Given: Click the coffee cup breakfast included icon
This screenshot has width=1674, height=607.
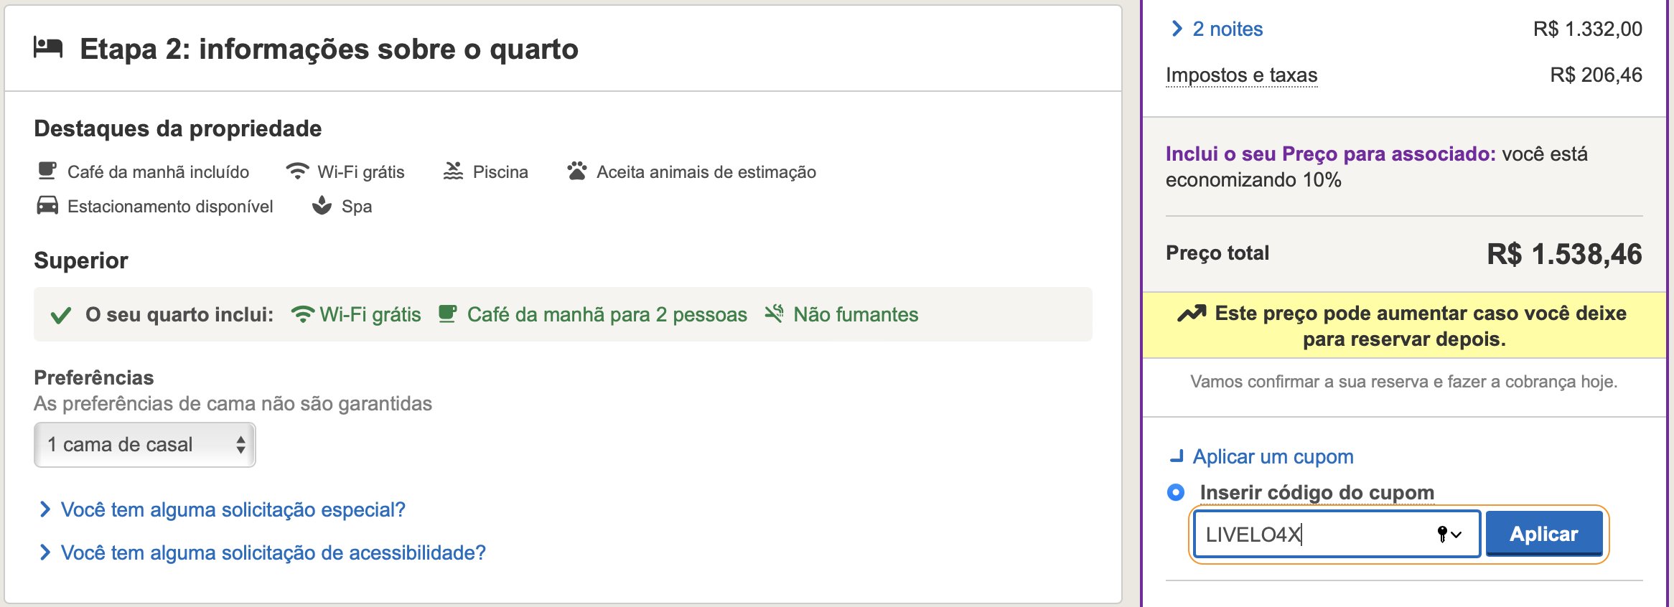Looking at the screenshot, I should coord(47,171).
